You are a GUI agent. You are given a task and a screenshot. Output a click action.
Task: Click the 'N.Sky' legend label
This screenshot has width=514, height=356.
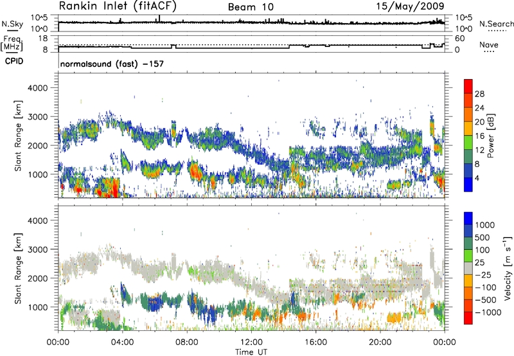coord(12,24)
